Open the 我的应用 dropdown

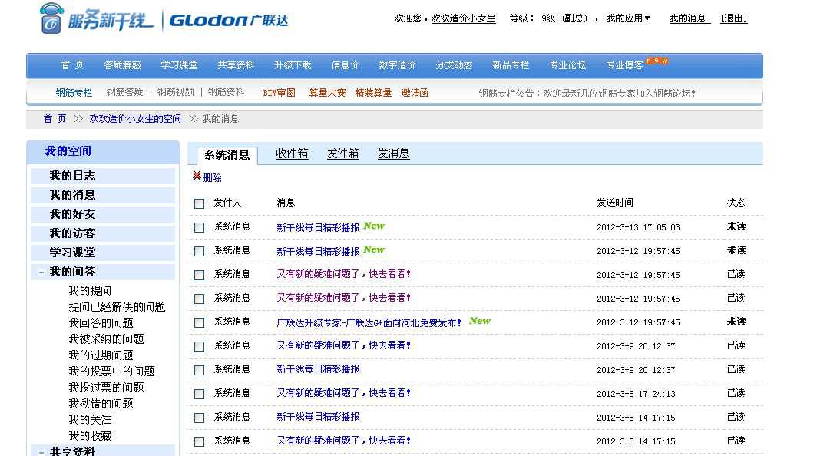point(627,18)
